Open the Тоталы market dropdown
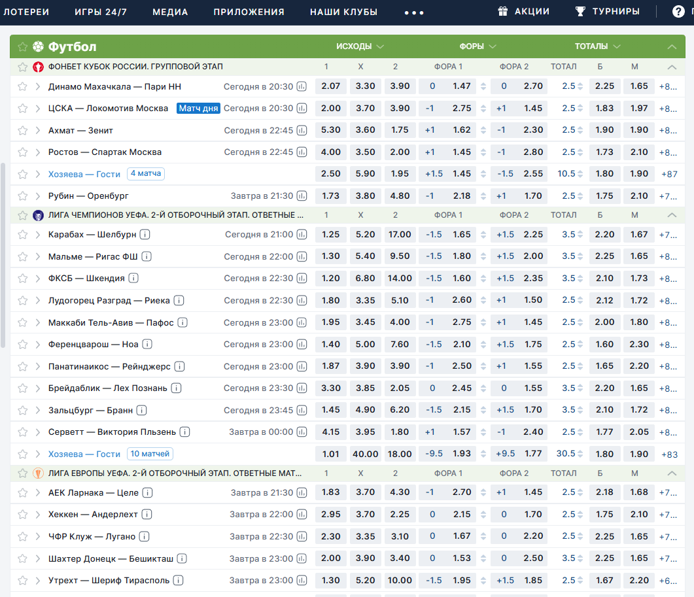The height and width of the screenshot is (597, 694). (597, 46)
